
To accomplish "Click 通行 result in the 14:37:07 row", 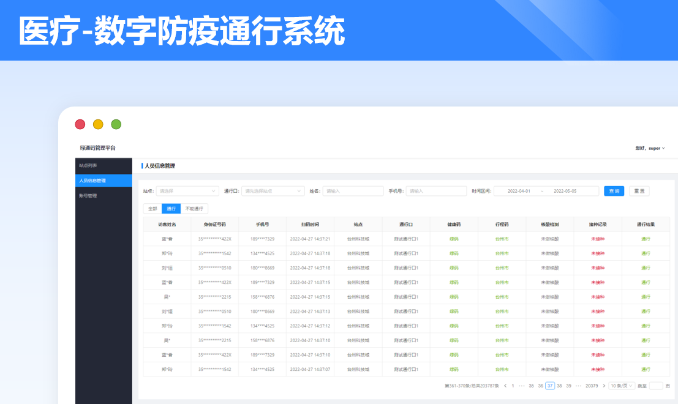I will [x=646, y=370].
